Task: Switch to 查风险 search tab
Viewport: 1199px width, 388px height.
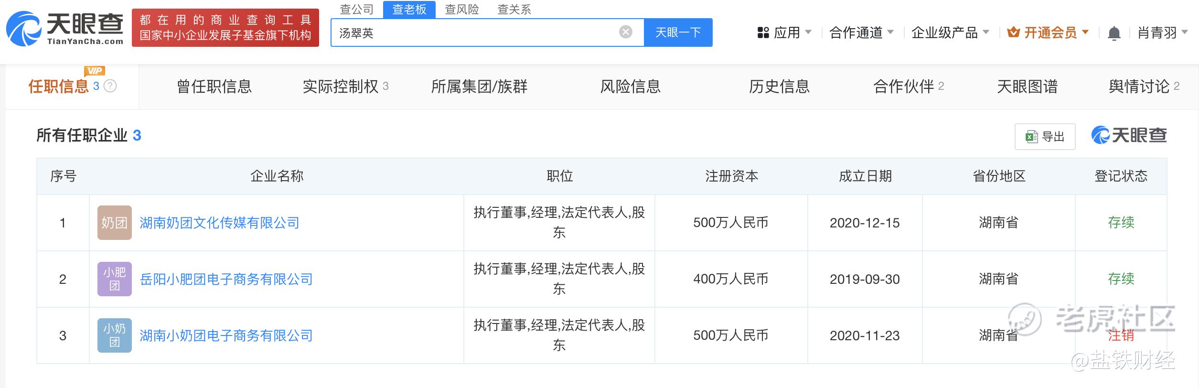Action: click(x=462, y=10)
